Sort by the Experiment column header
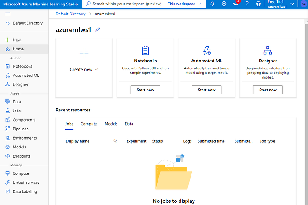 click(x=136, y=141)
